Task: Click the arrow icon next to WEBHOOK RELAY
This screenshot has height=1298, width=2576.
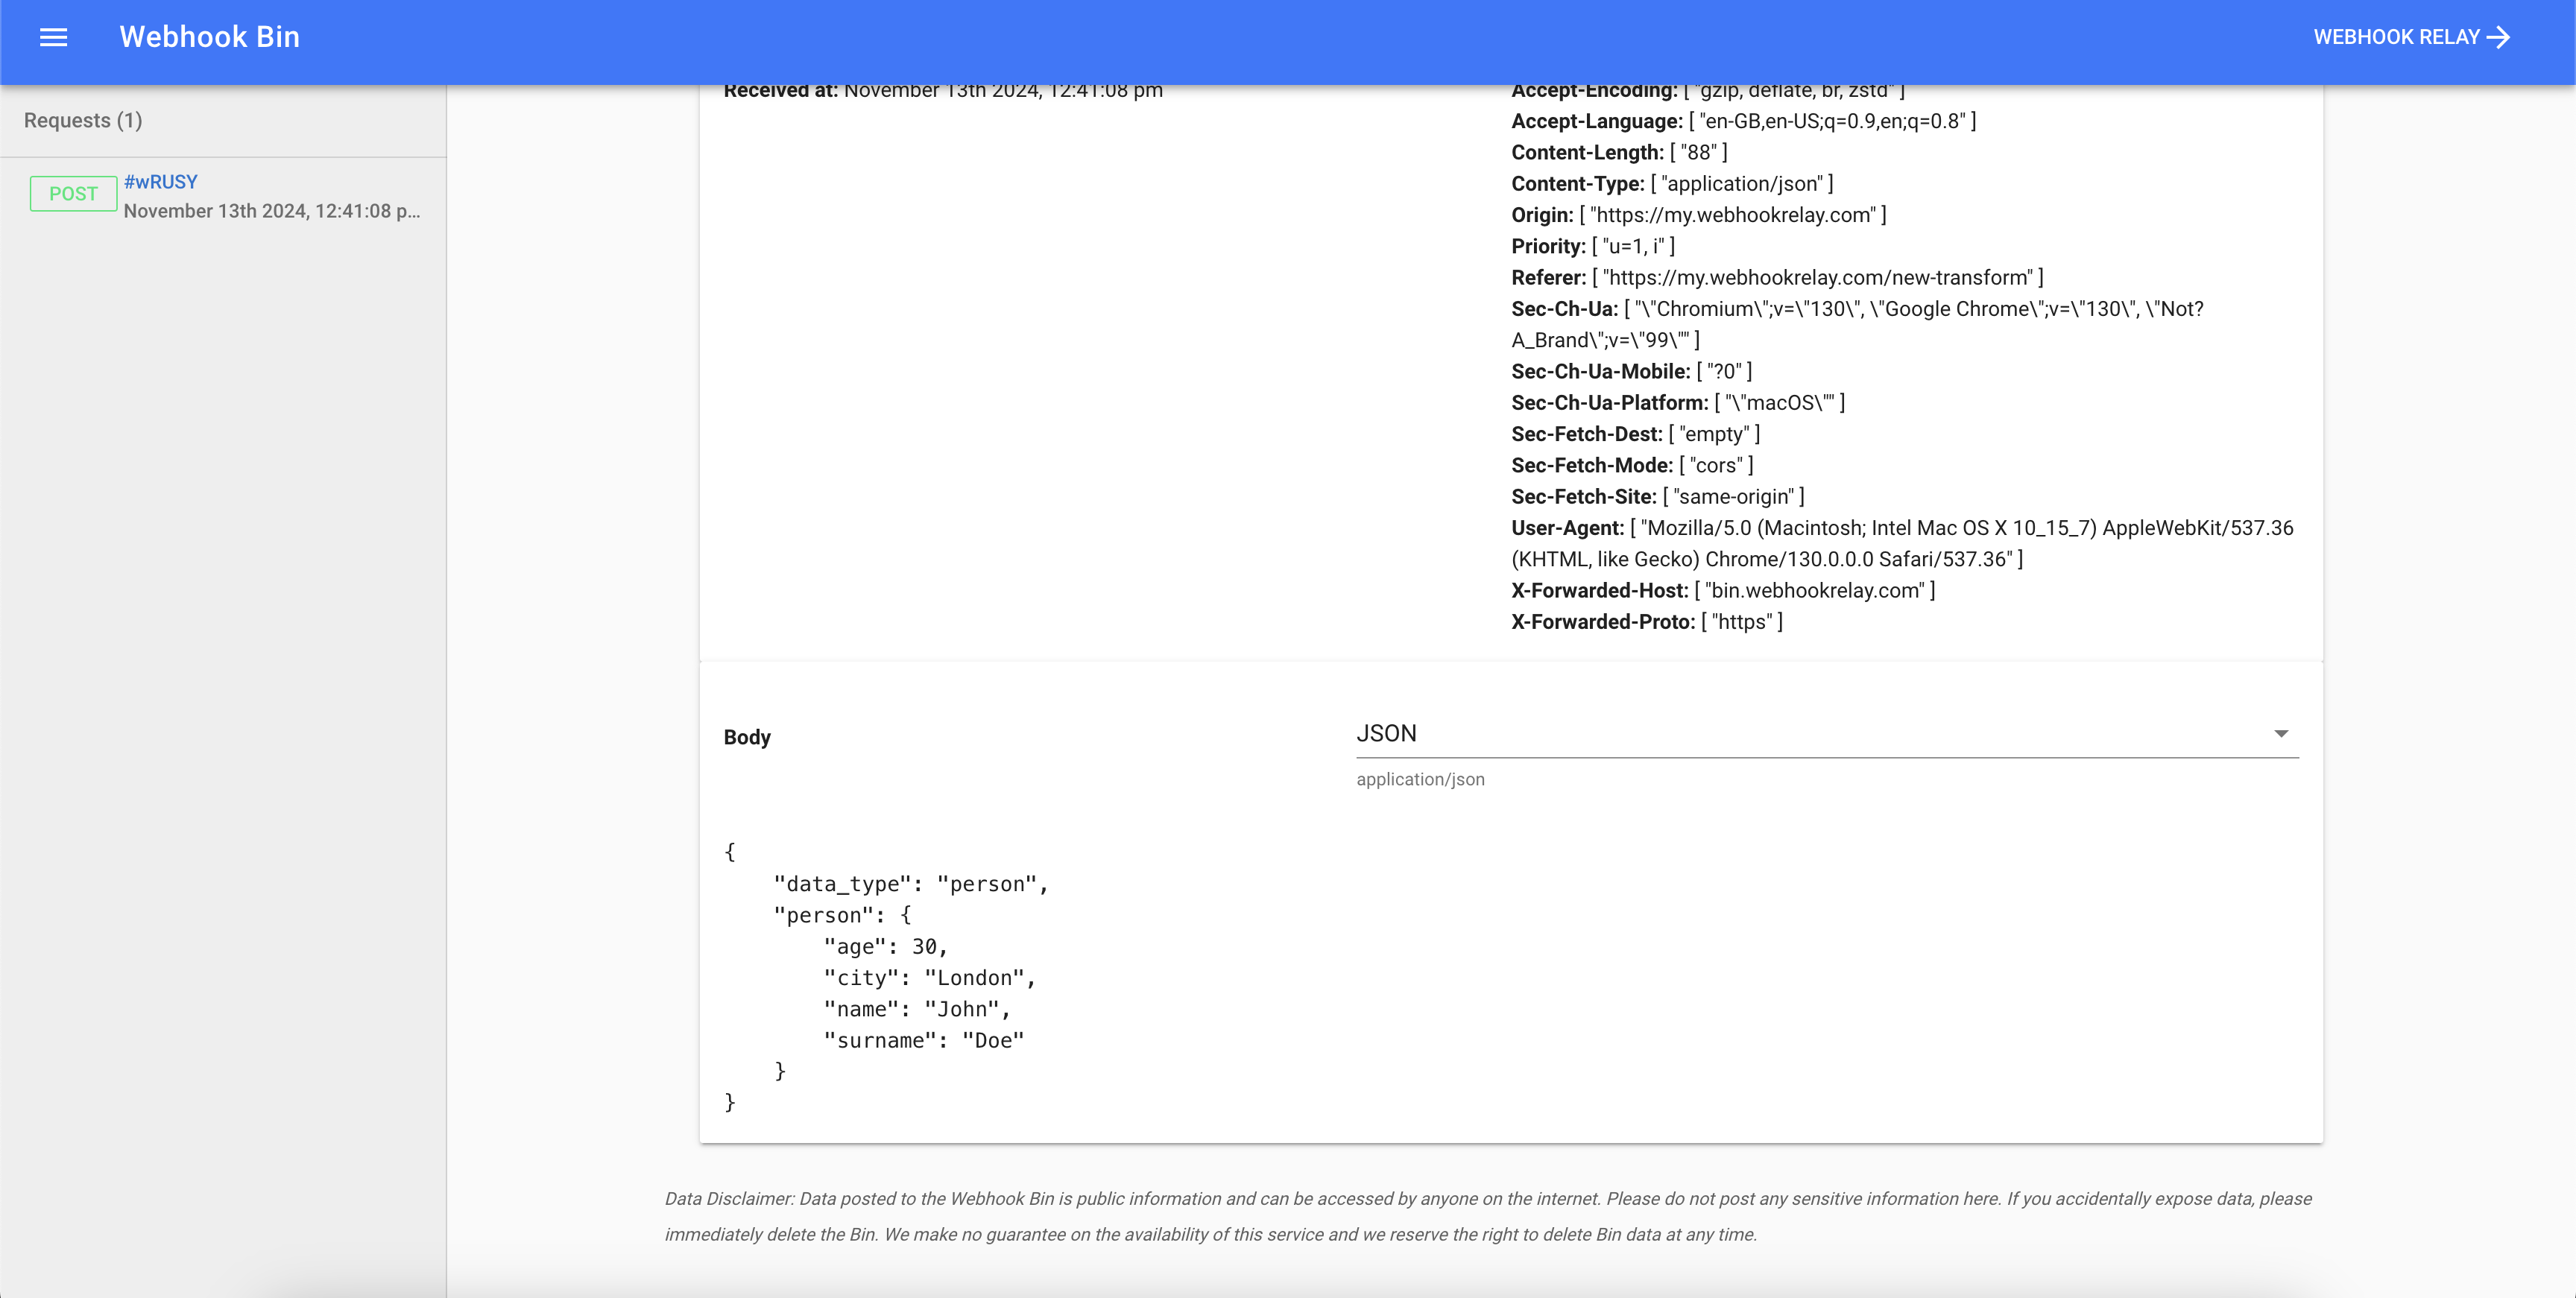Action: point(2500,37)
